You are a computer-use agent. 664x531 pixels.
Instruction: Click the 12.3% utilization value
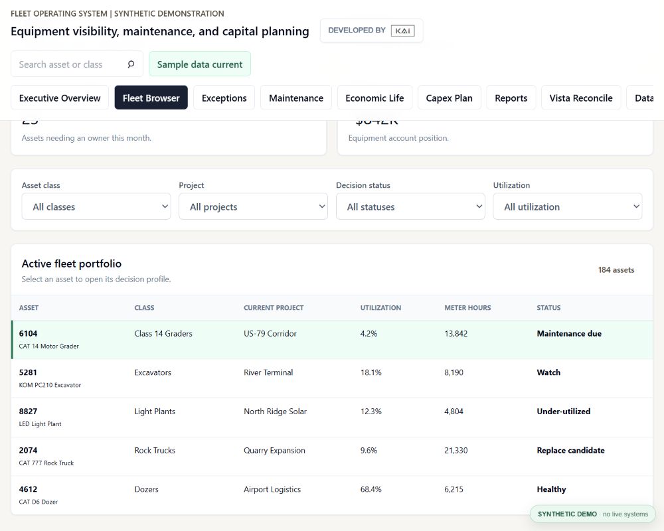(x=371, y=412)
